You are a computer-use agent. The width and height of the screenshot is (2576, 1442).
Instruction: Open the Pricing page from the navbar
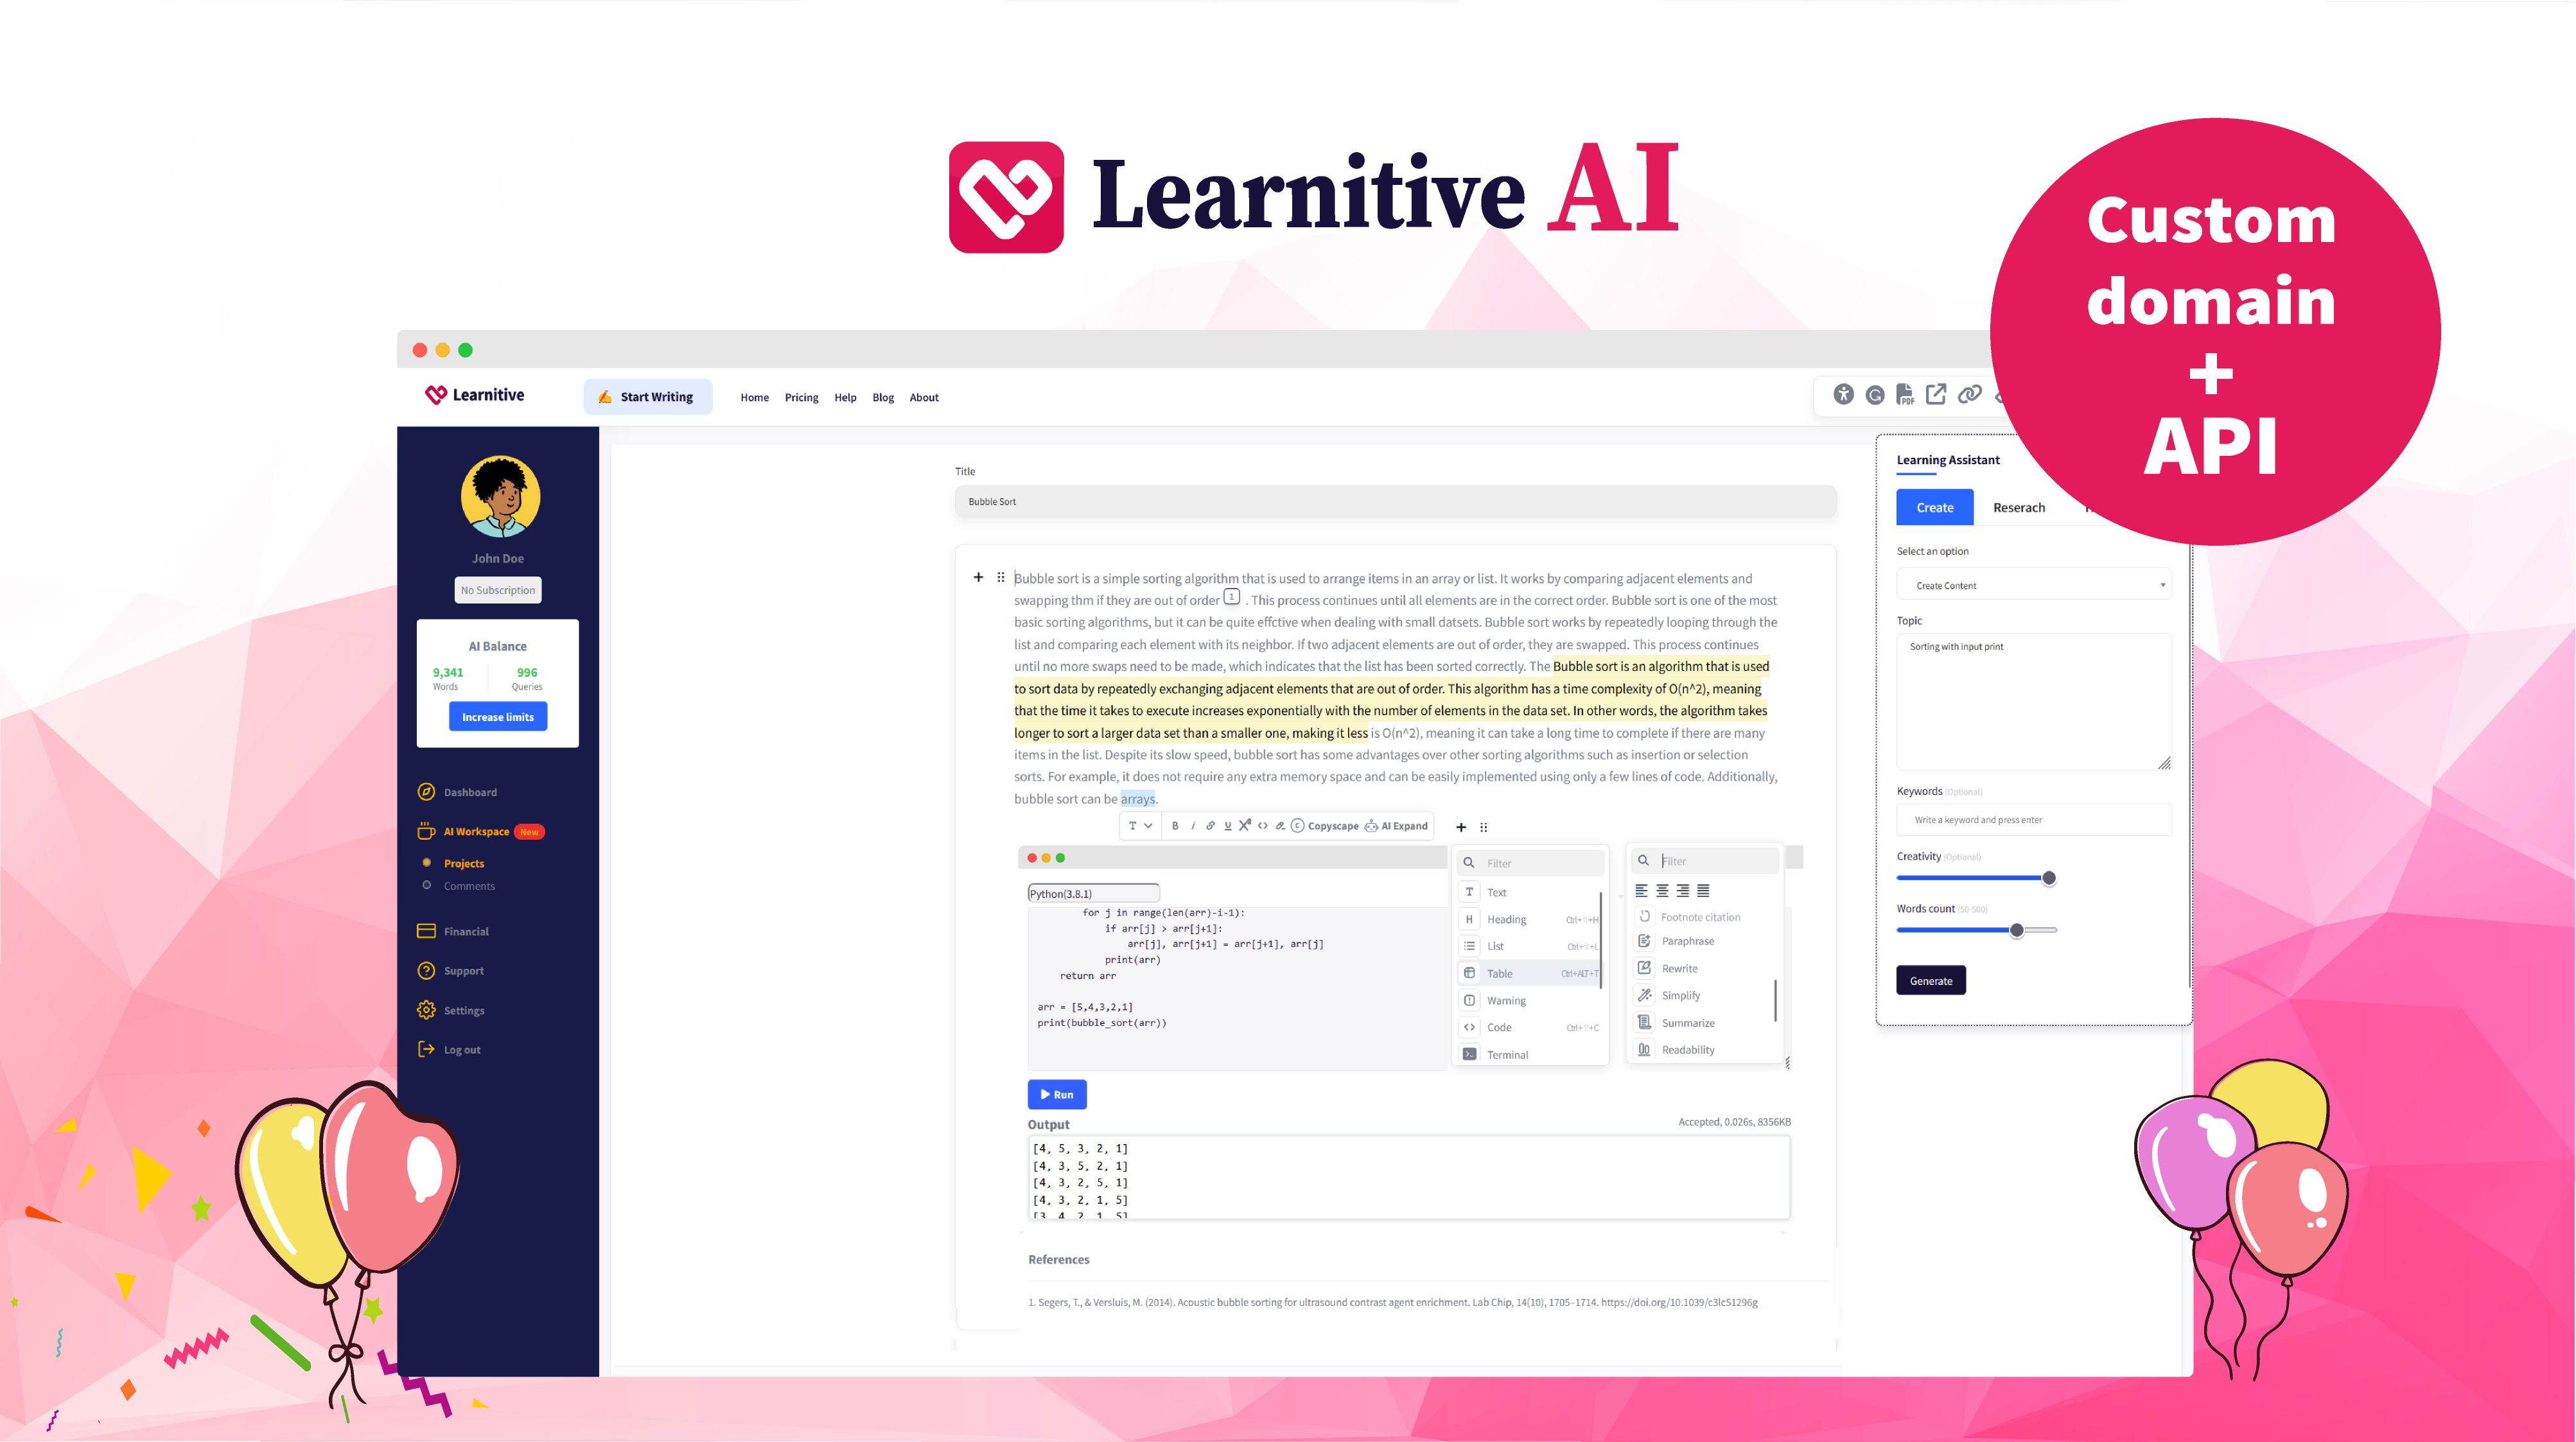801,397
